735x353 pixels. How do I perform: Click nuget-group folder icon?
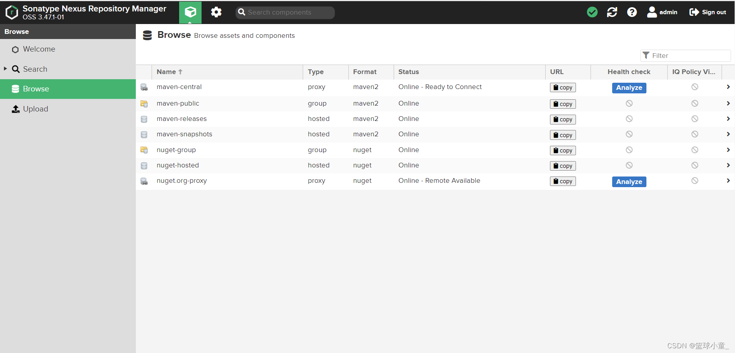(144, 150)
